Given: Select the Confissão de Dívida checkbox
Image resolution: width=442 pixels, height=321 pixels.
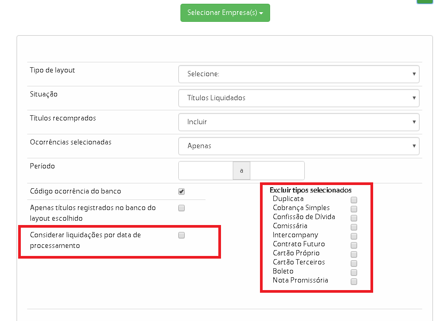Looking at the screenshot, I should tap(354, 218).
